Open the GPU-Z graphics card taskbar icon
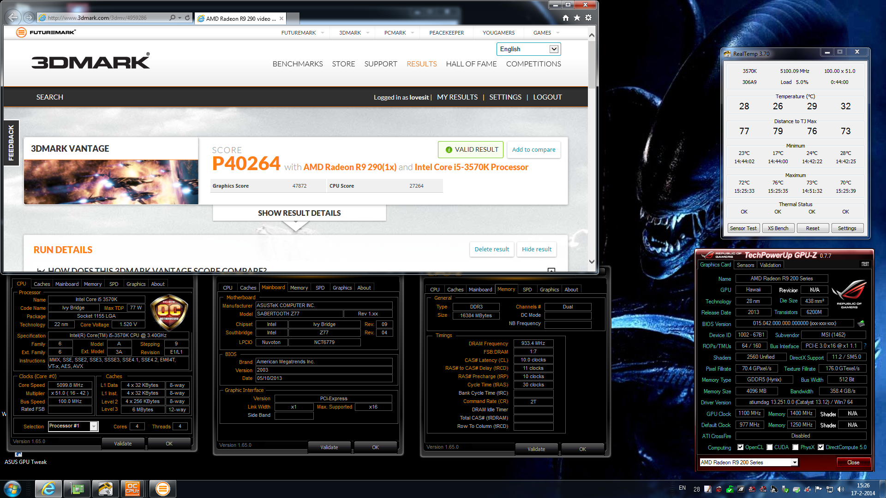Screen dimensions: 886x498 coord(77,489)
